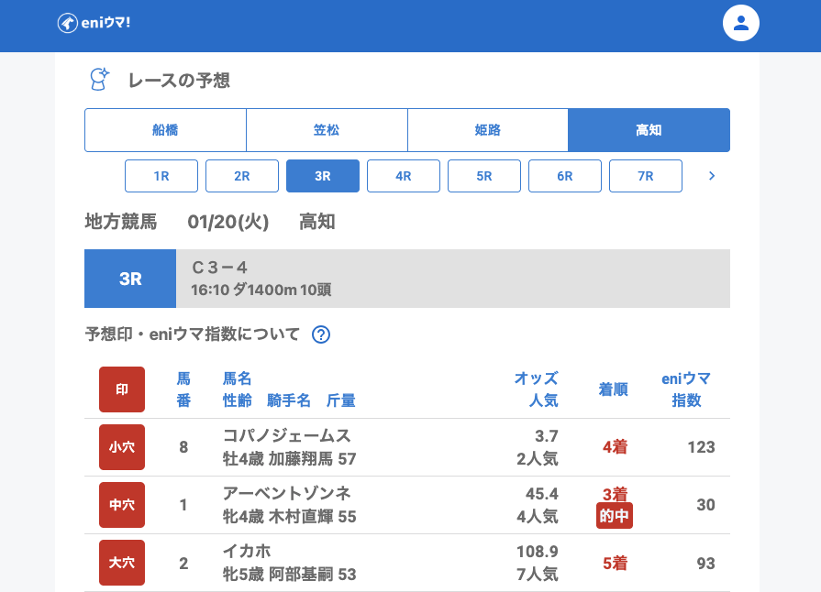This screenshot has height=592, width=821.
Task: Switch to the 笠松 racecourse tab
Action: click(x=327, y=130)
